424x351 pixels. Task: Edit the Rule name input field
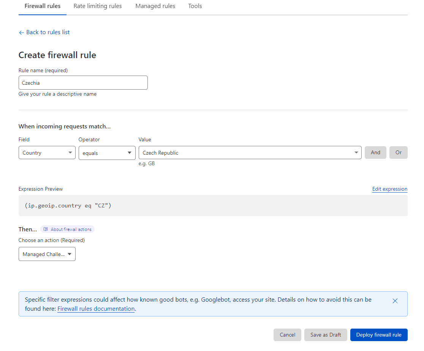pos(83,83)
